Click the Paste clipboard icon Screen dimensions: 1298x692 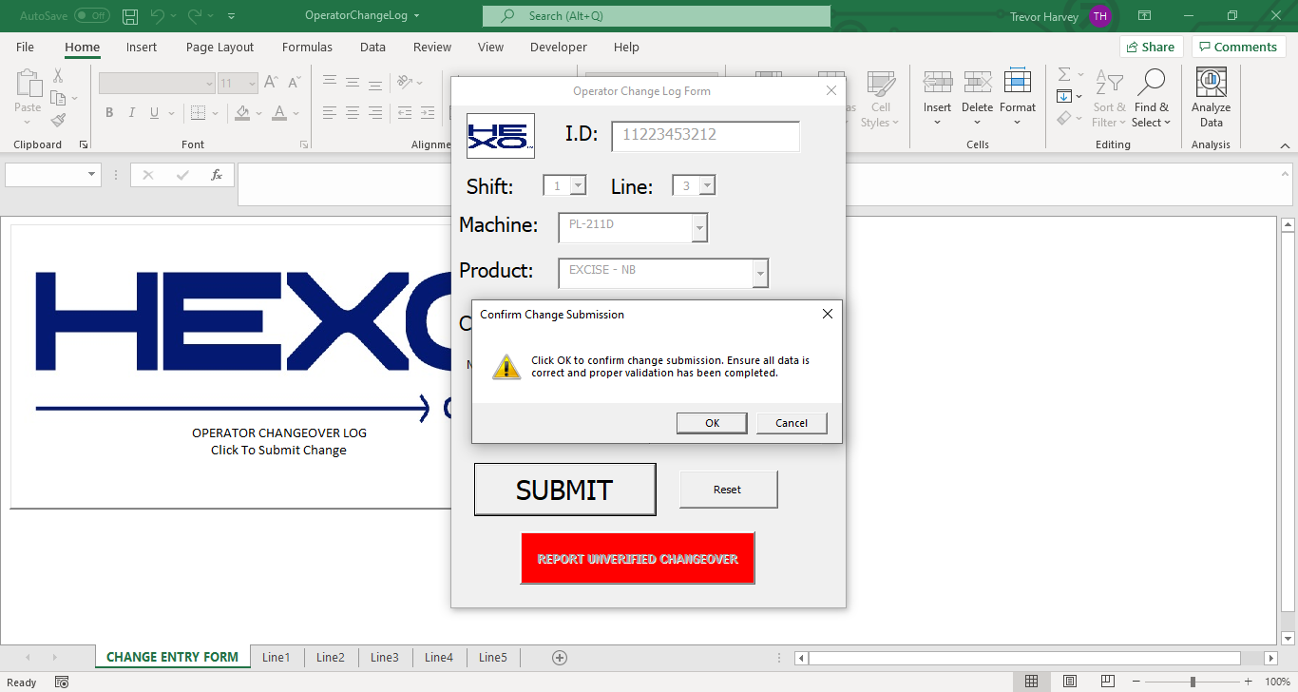(x=29, y=84)
